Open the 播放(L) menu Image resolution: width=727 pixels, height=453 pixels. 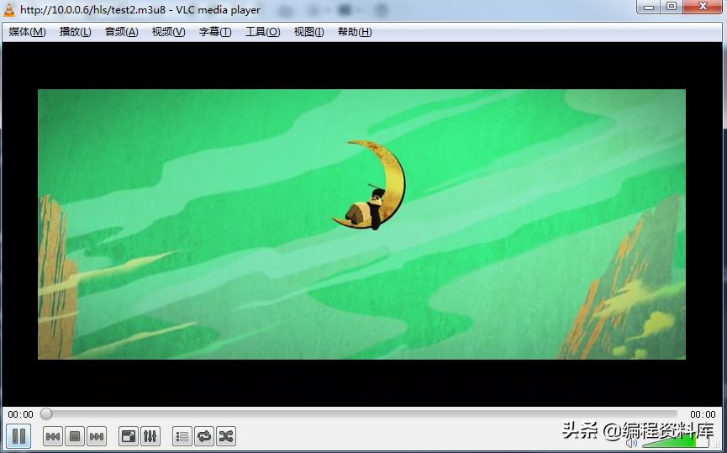(75, 32)
